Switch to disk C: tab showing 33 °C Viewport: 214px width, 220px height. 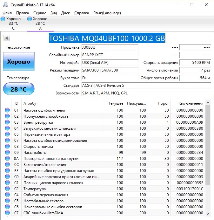(13, 24)
